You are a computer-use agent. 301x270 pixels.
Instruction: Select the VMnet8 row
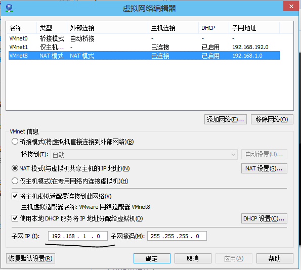click(x=144, y=56)
